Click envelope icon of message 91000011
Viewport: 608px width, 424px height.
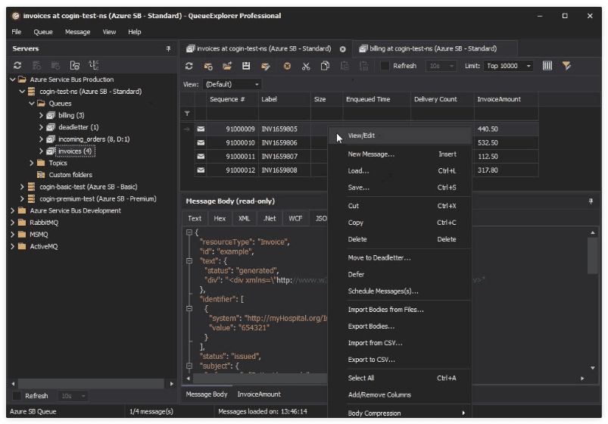point(201,156)
